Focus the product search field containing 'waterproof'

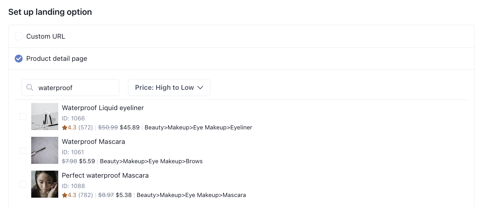click(x=70, y=88)
